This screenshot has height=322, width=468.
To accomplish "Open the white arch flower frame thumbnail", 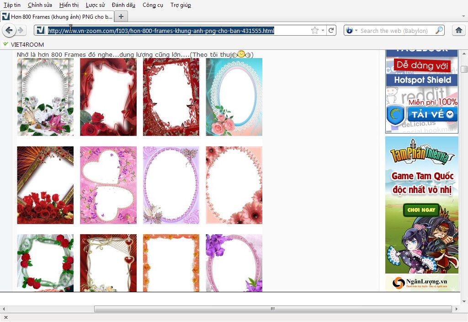I will pos(45,97).
